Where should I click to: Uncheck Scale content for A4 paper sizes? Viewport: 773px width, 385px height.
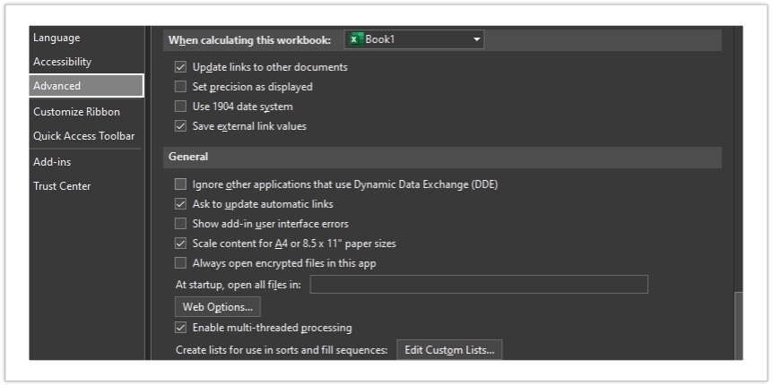(180, 244)
